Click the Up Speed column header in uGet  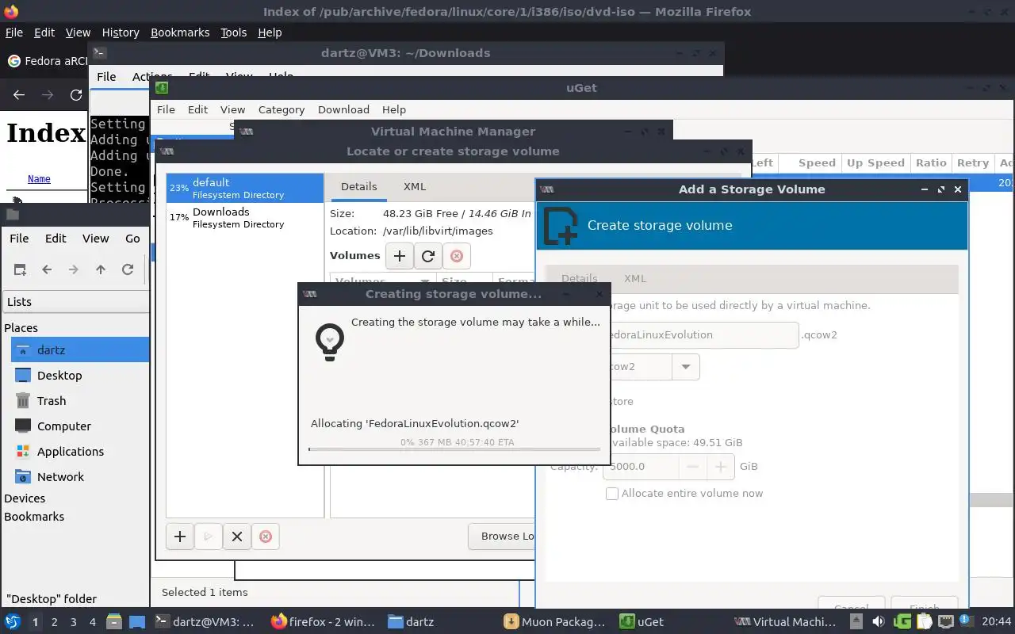coord(875,162)
